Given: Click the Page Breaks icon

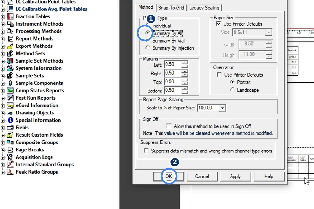Looking at the screenshot, I should (x=10, y=150).
